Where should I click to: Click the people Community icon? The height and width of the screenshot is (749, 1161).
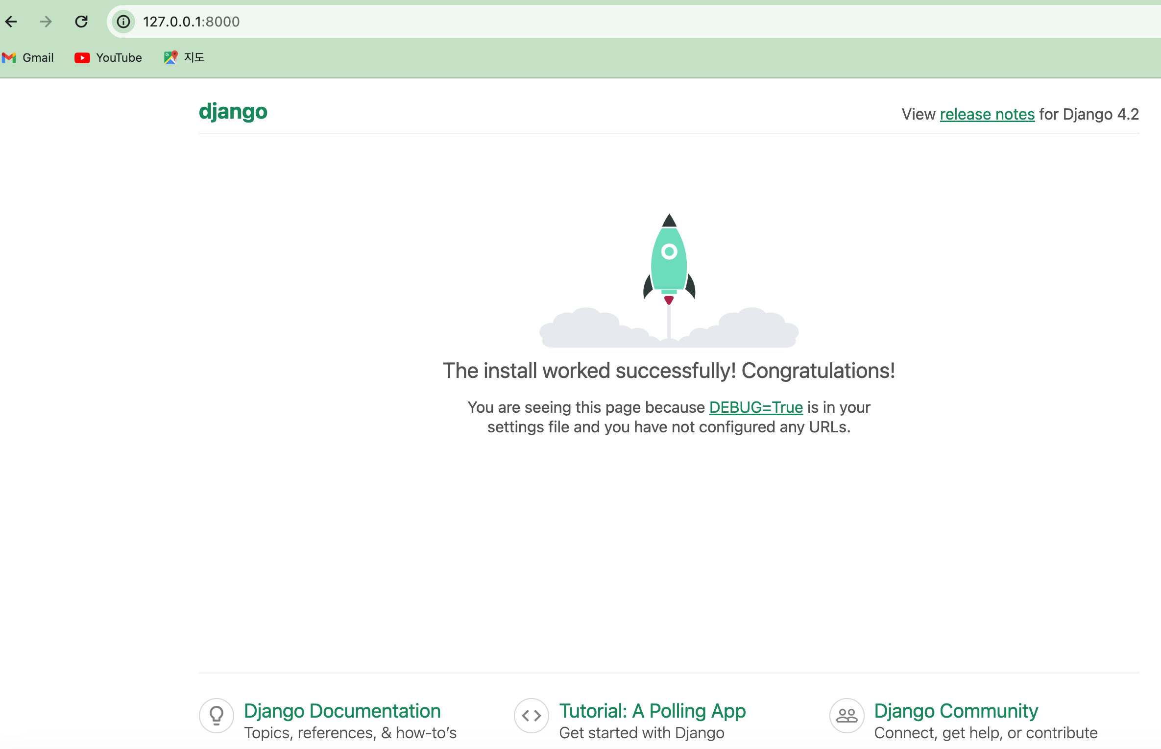(846, 716)
